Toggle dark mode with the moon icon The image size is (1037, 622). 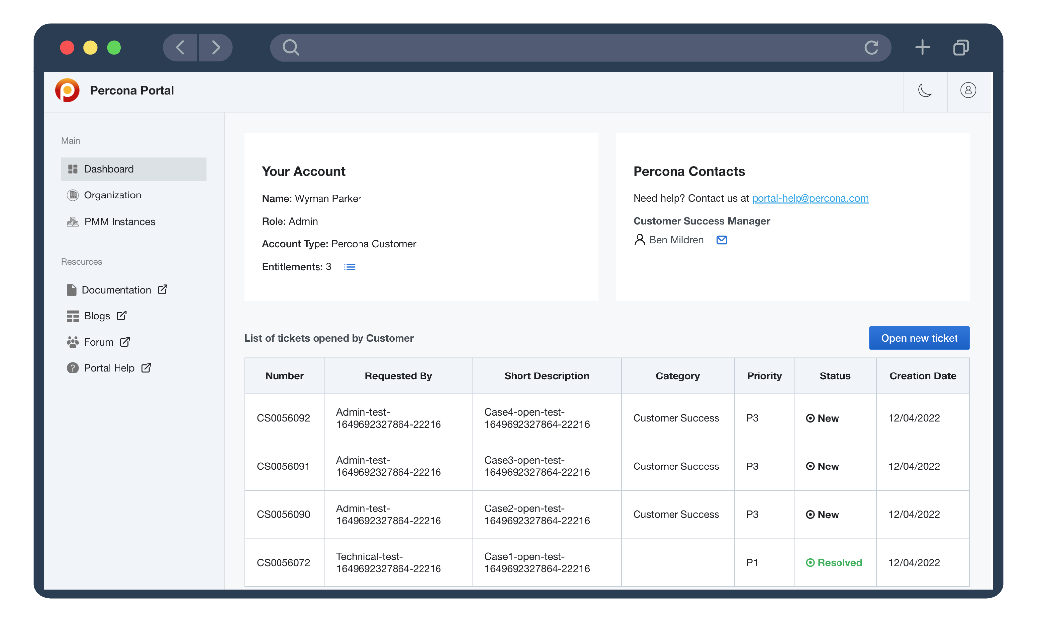tap(925, 91)
